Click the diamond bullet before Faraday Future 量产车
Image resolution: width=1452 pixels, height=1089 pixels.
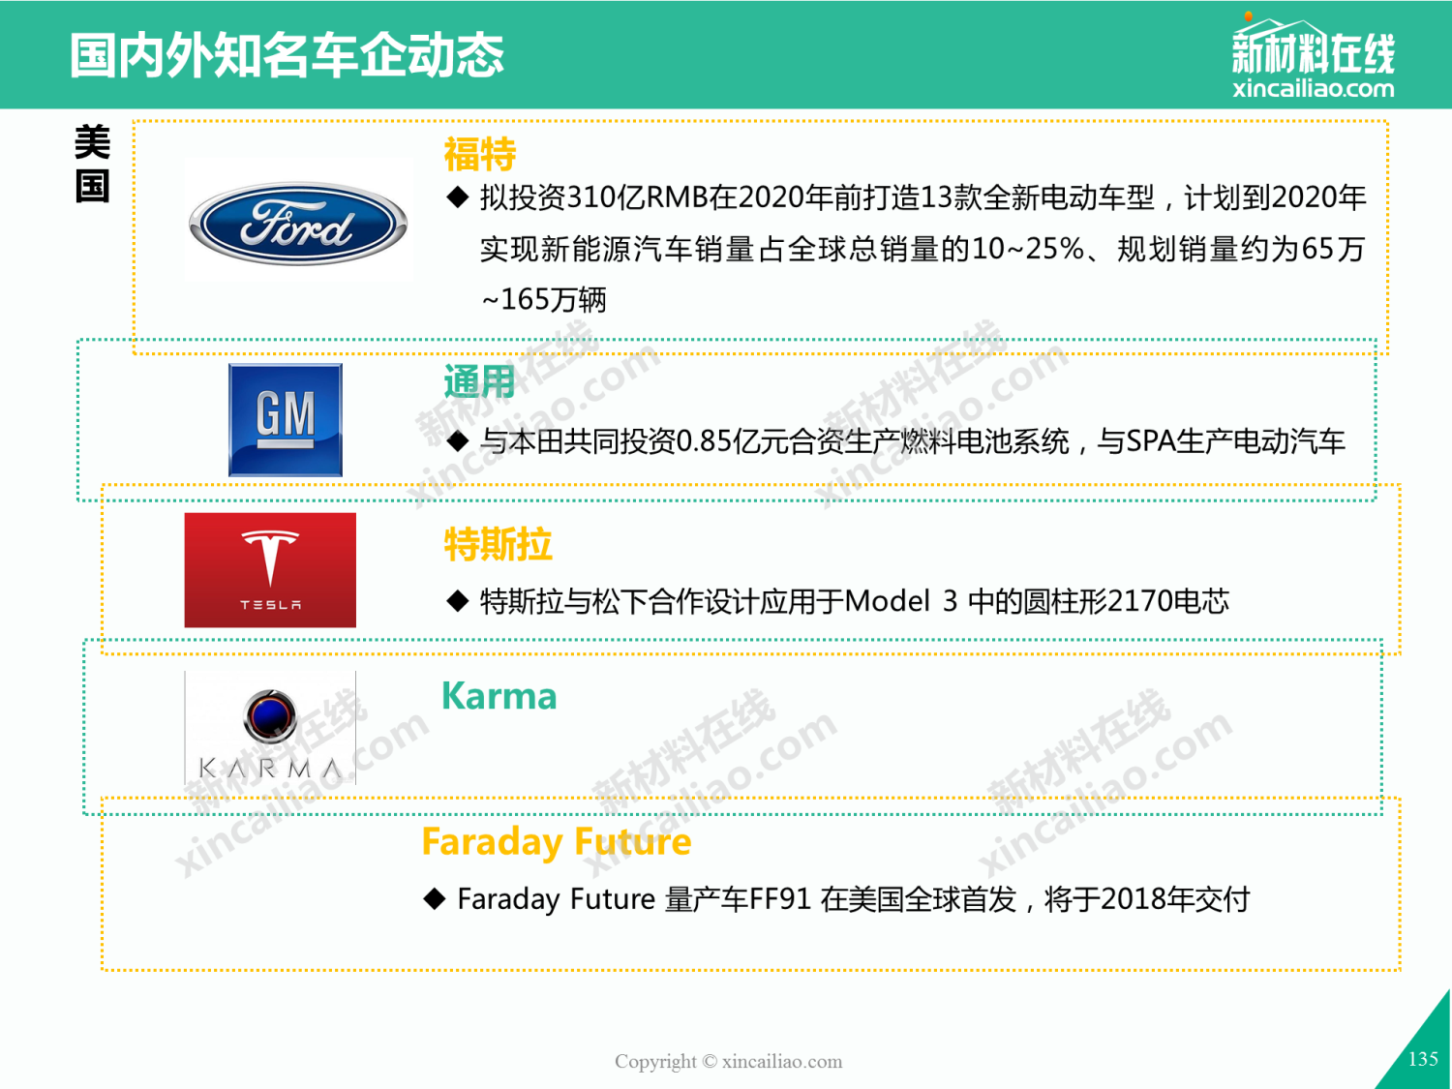click(x=435, y=899)
